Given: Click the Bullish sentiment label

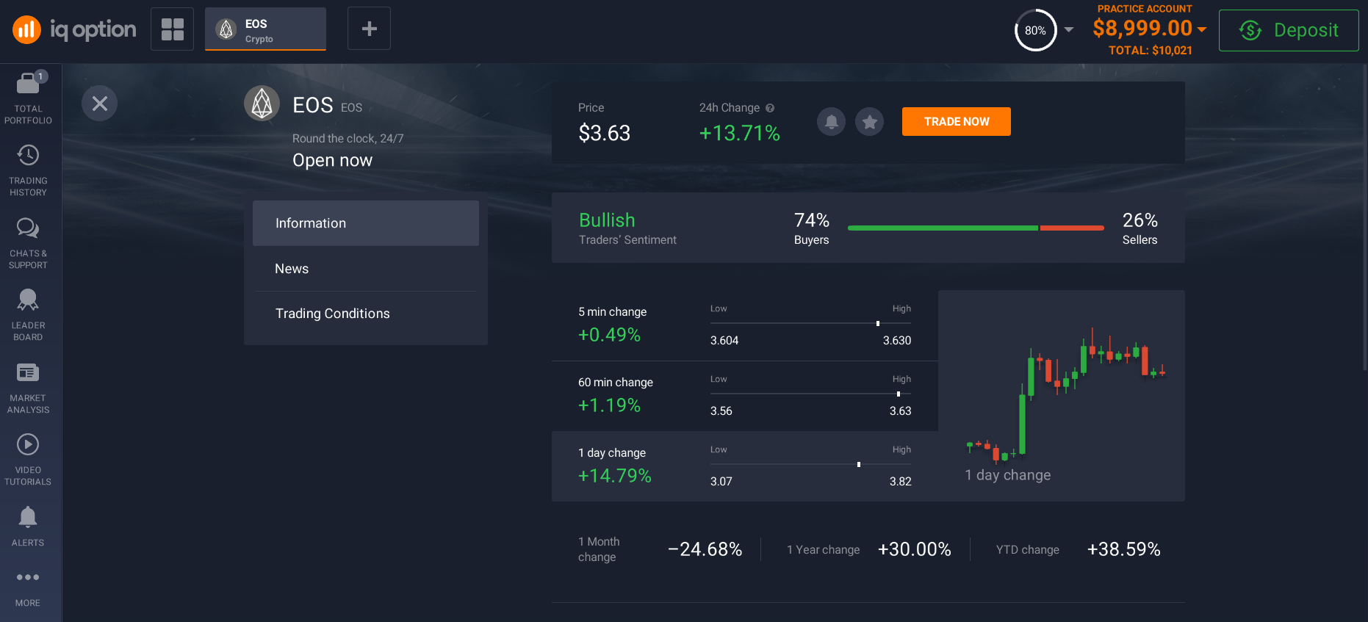Looking at the screenshot, I should (607, 220).
